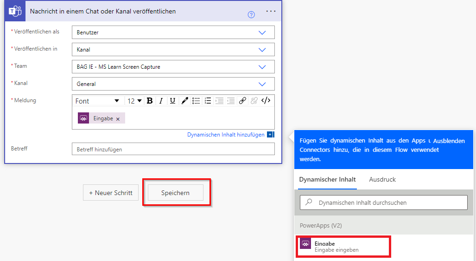Click the Betreff hinzufügen input field
Viewport: 476px width, 261px height.
point(173,149)
